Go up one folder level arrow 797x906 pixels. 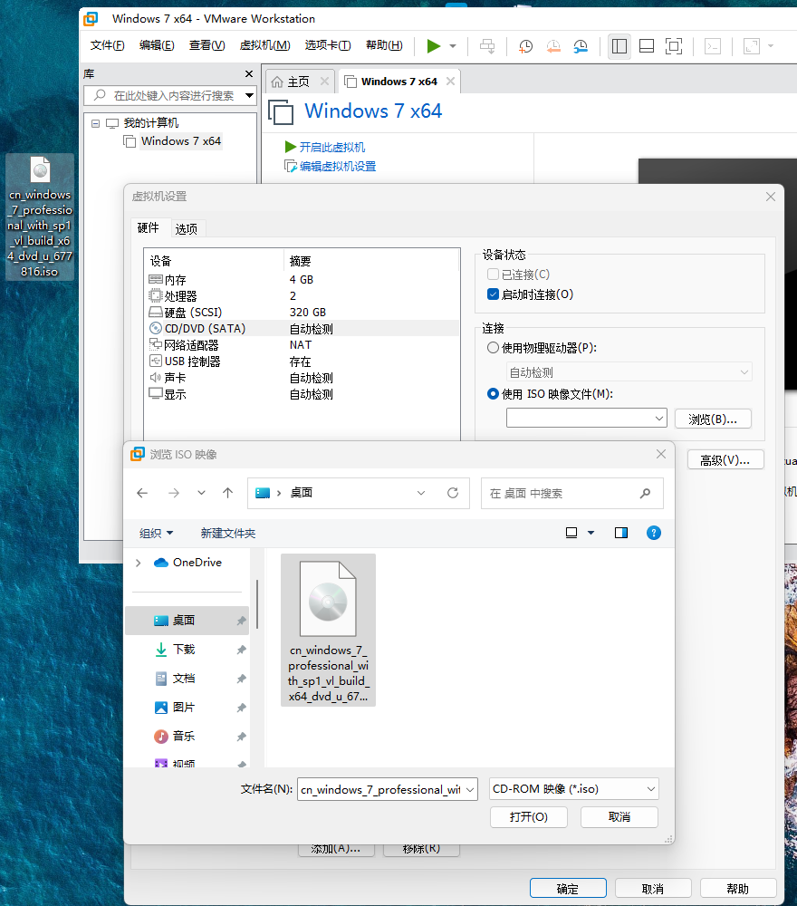pos(227,493)
